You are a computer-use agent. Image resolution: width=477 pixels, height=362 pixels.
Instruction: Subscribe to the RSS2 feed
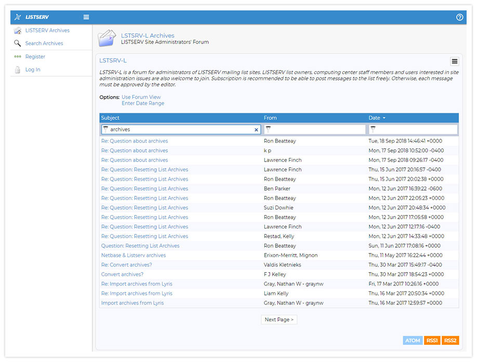click(x=450, y=340)
